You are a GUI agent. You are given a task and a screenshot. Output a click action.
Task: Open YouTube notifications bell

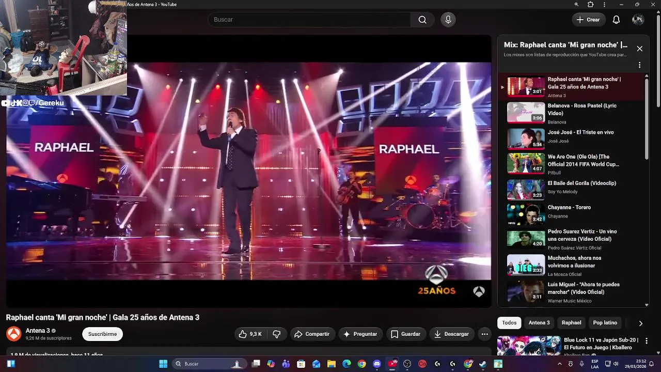click(x=616, y=20)
